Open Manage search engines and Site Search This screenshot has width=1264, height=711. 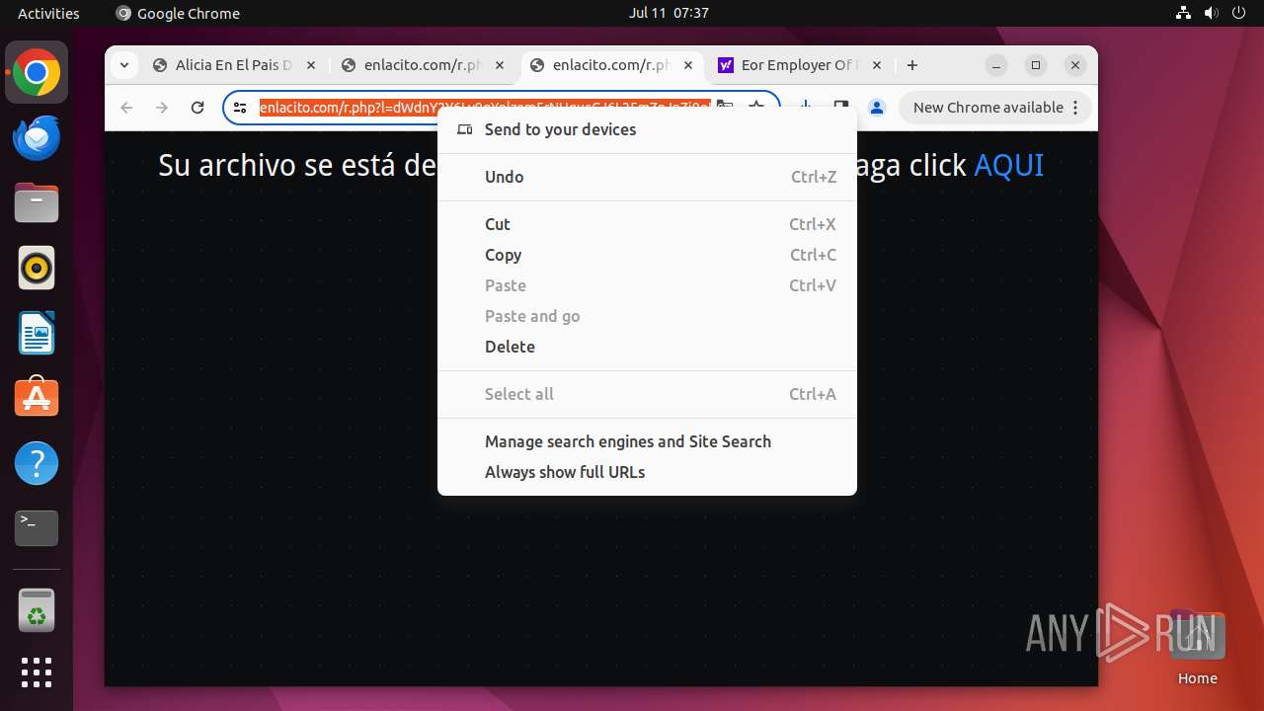pos(647,441)
